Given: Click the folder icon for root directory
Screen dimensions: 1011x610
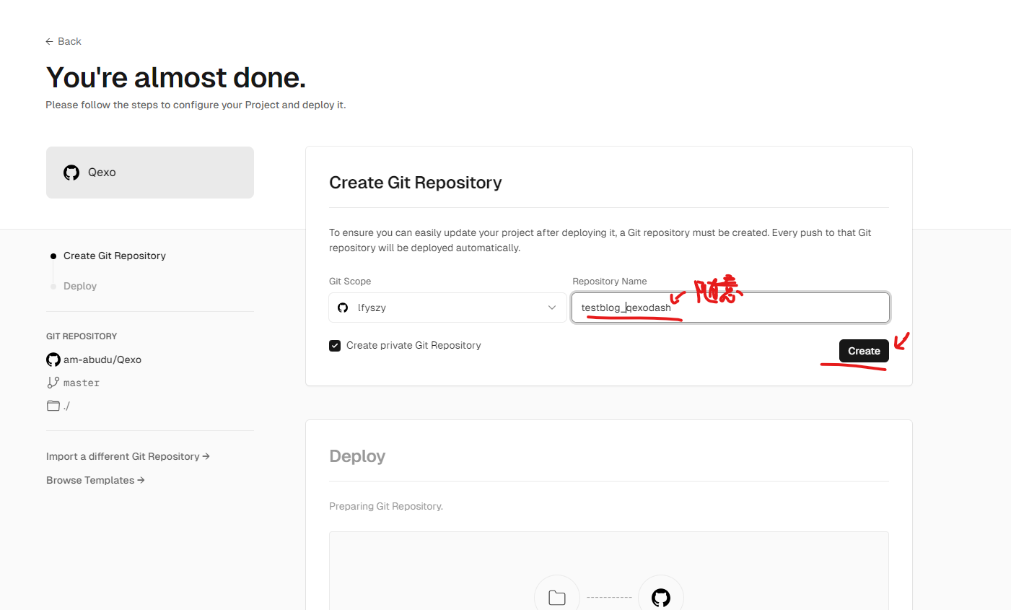Looking at the screenshot, I should [x=53, y=406].
